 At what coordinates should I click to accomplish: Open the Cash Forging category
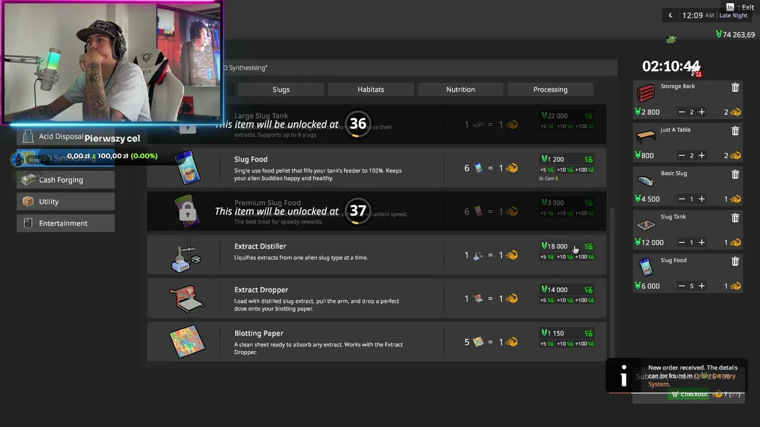point(65,180)
